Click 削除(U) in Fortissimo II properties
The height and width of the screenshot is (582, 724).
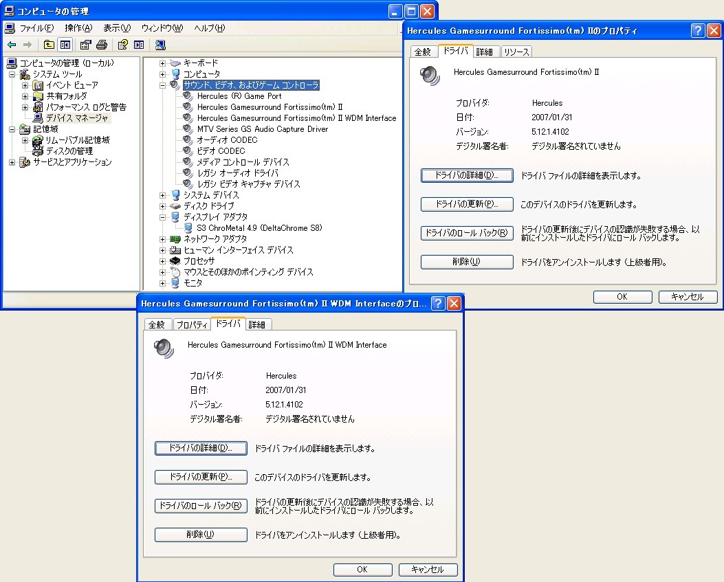coord(467,262)
